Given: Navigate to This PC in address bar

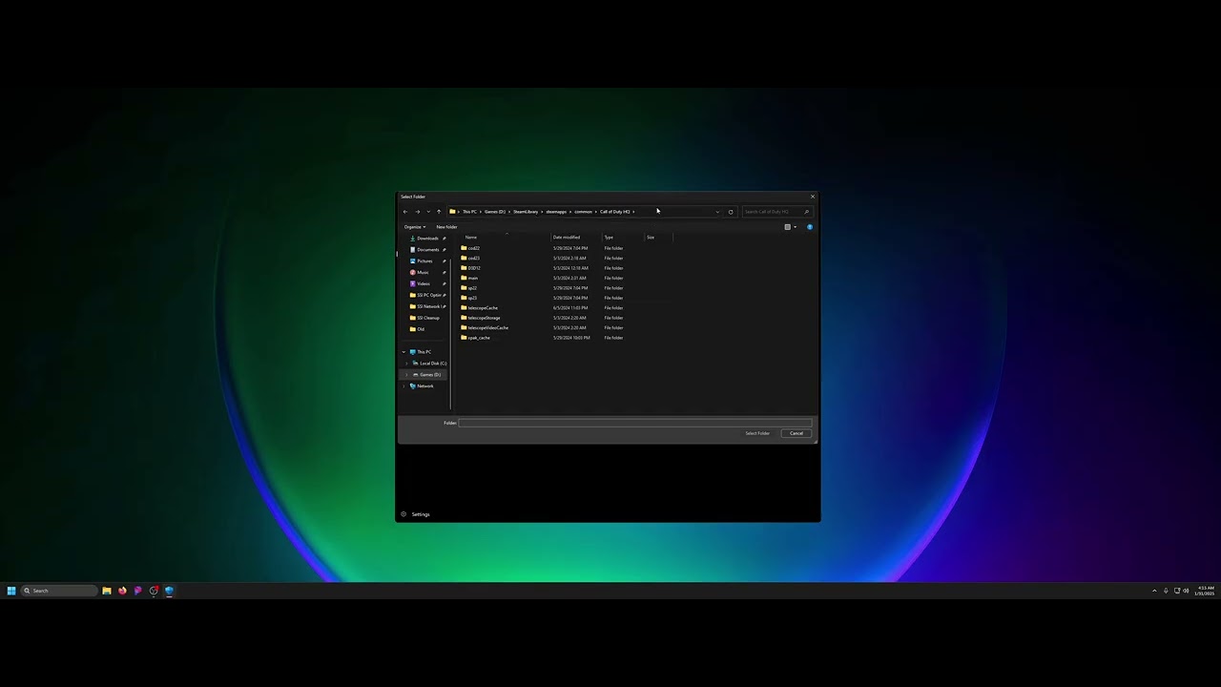Looking at the screenshot, I should [469, 212].
